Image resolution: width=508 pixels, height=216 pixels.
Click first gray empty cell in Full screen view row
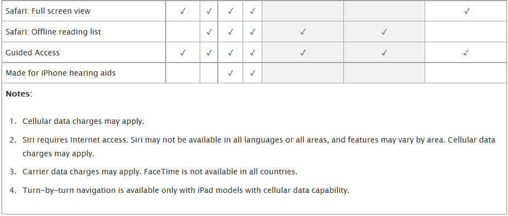303,11
